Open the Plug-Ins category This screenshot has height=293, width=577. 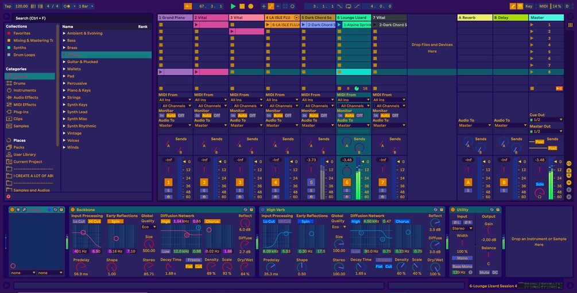[21, 112]
